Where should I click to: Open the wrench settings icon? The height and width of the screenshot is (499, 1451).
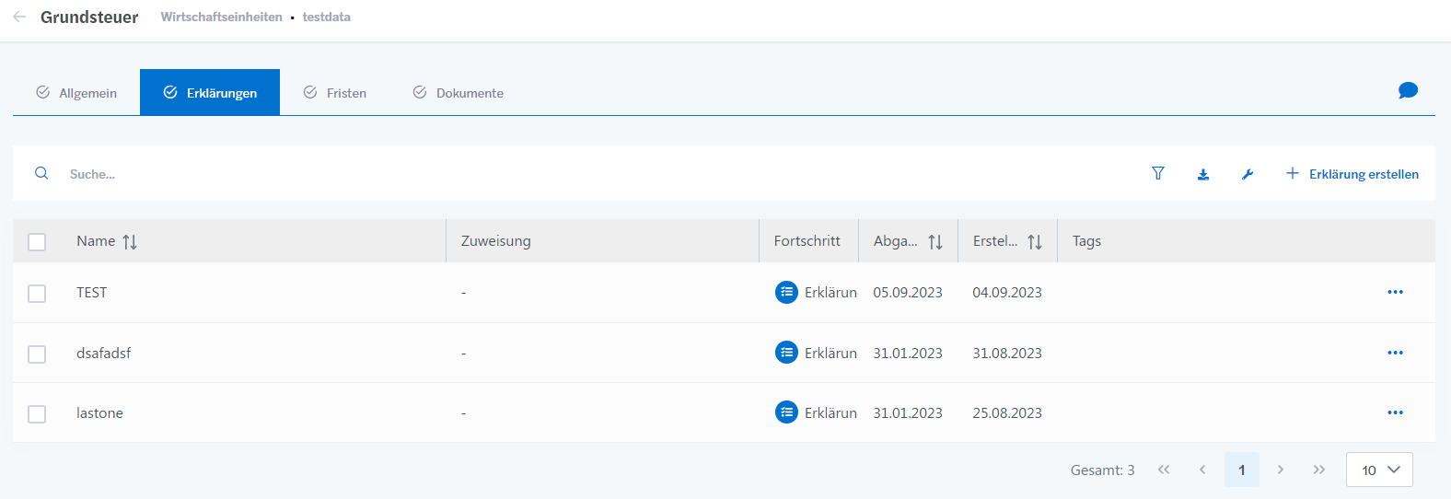(1248, 174)
